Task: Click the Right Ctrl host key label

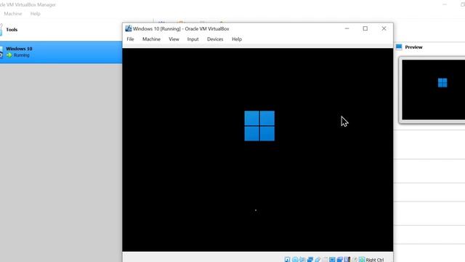Action: 375,260
